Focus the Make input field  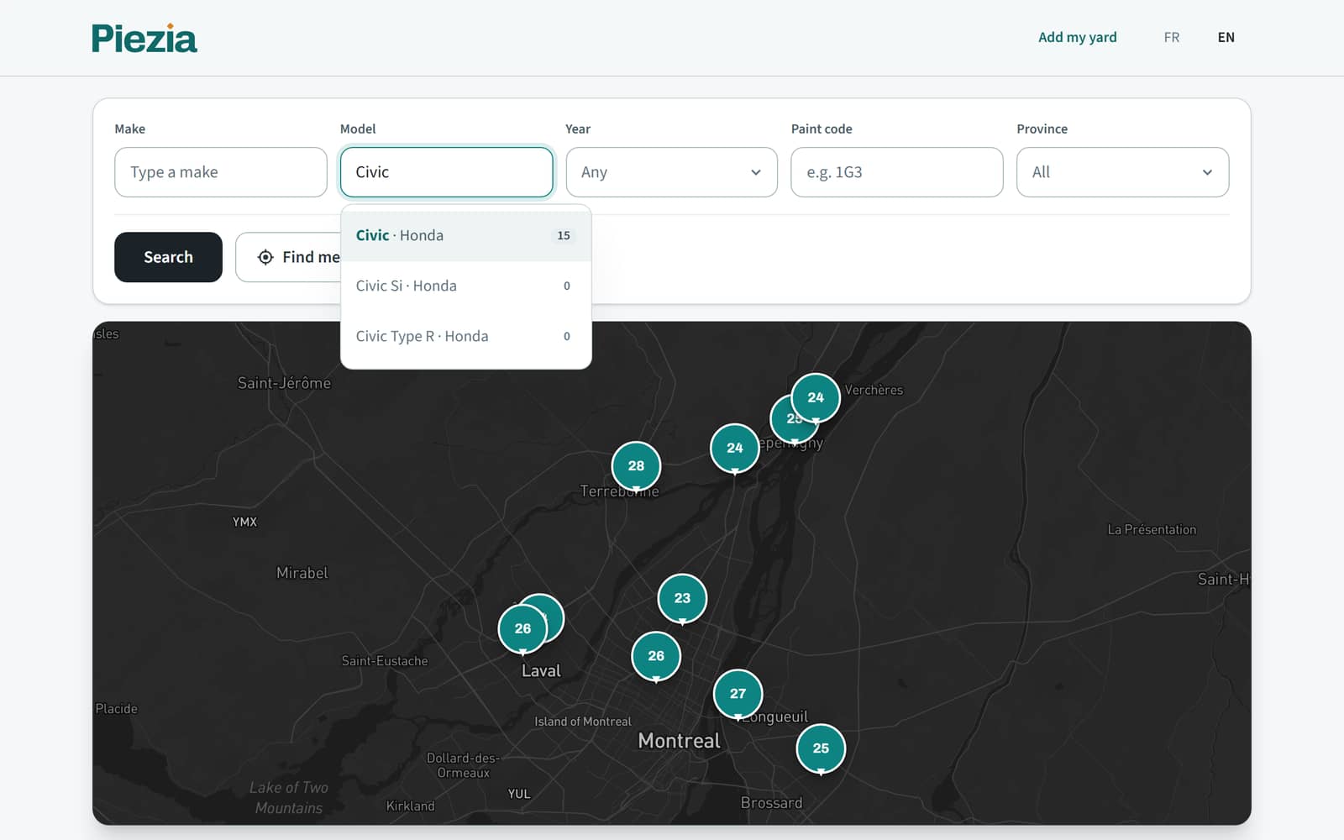tap(221, 172)
